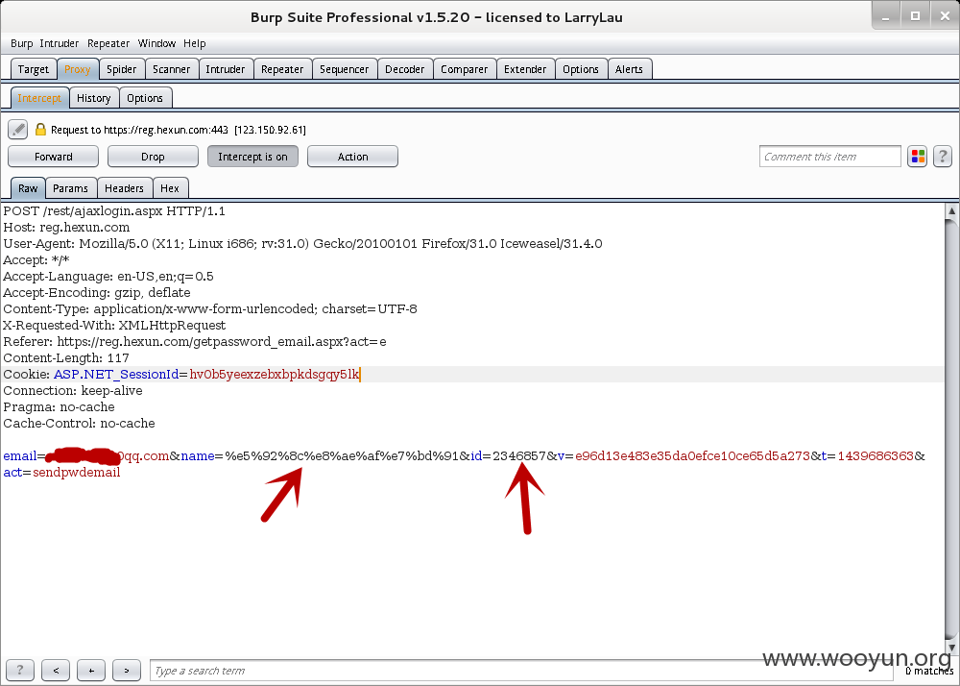960x686 pixels.
Task: Click the Referer header line
Action: [x=195, y=342]
